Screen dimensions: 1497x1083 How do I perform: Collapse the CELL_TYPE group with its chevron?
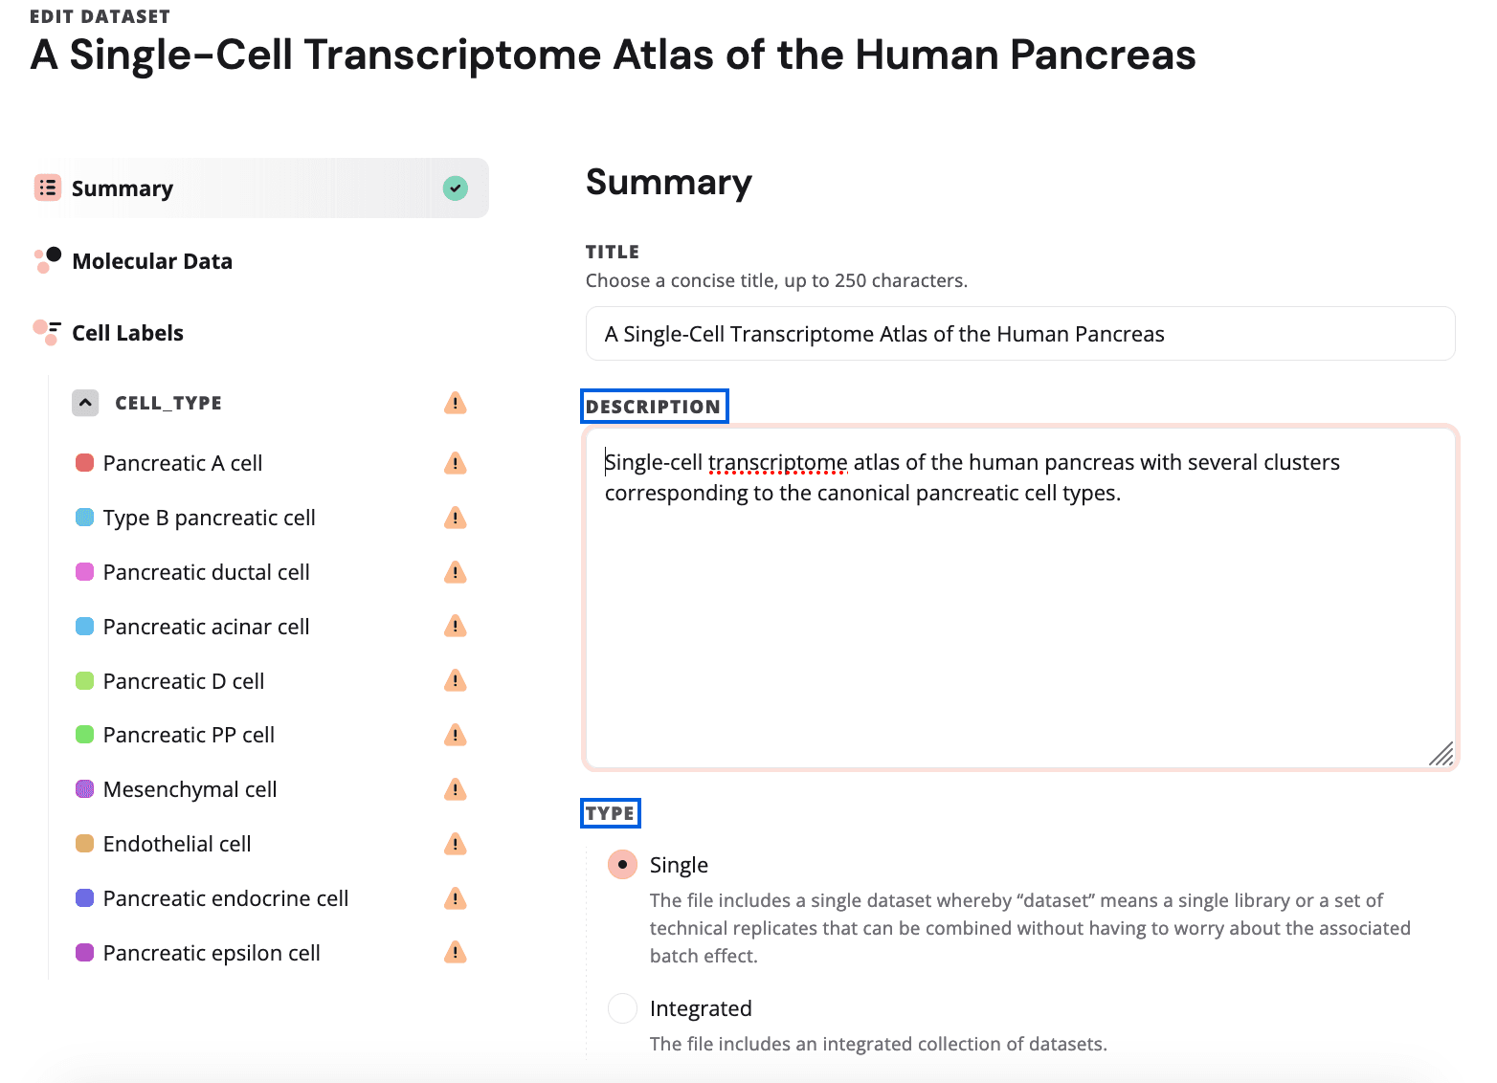tap(85, 403)
